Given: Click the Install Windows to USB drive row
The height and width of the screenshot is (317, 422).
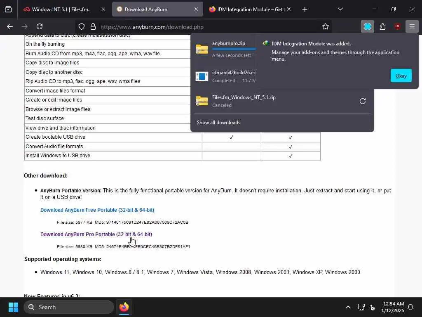Looking at the screenshot, I should click(x=172, y=156).
